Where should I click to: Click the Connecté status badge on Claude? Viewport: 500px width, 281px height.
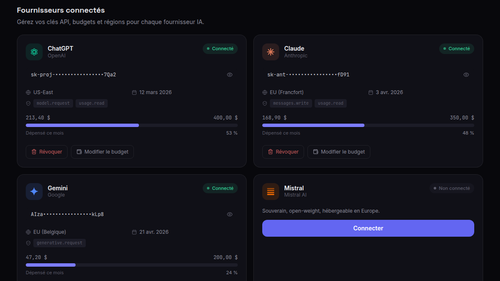[457, 49]
